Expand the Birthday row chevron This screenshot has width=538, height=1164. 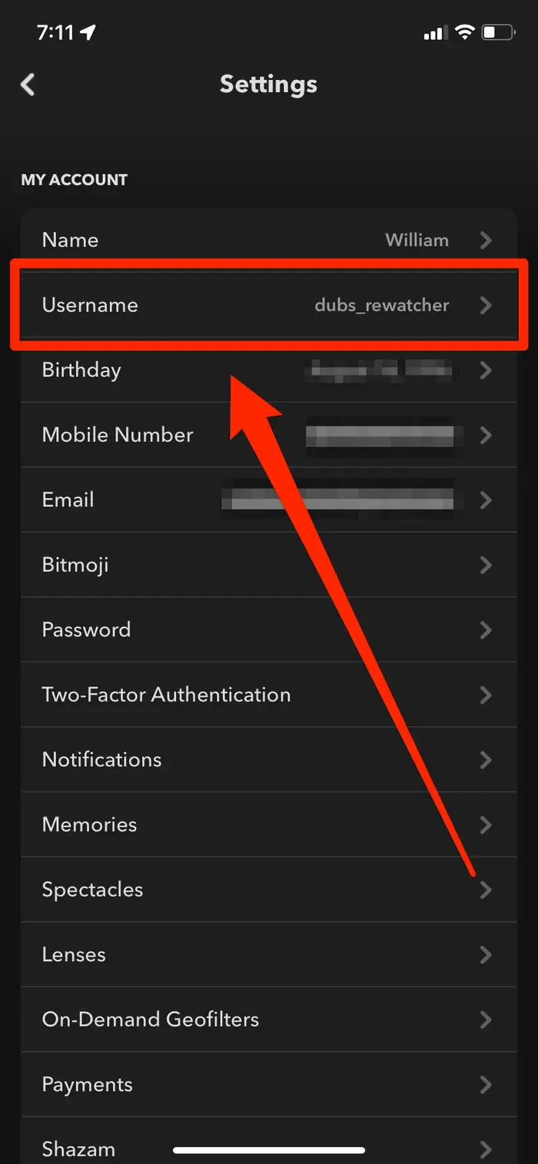tap(486, 370)
